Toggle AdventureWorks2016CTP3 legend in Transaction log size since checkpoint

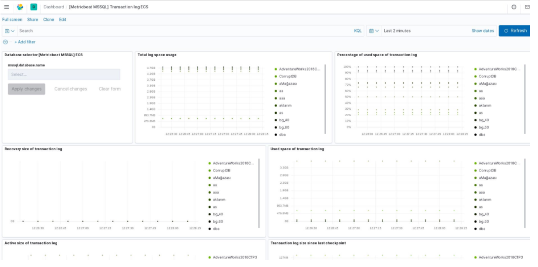499,258
